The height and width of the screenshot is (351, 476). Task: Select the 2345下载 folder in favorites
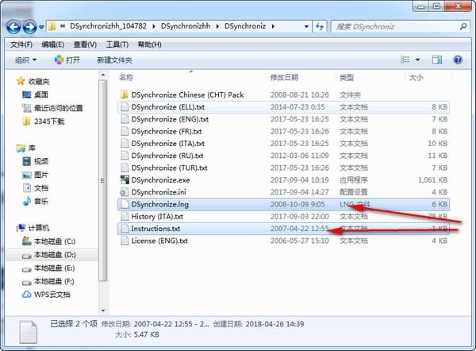pos(50,121)
